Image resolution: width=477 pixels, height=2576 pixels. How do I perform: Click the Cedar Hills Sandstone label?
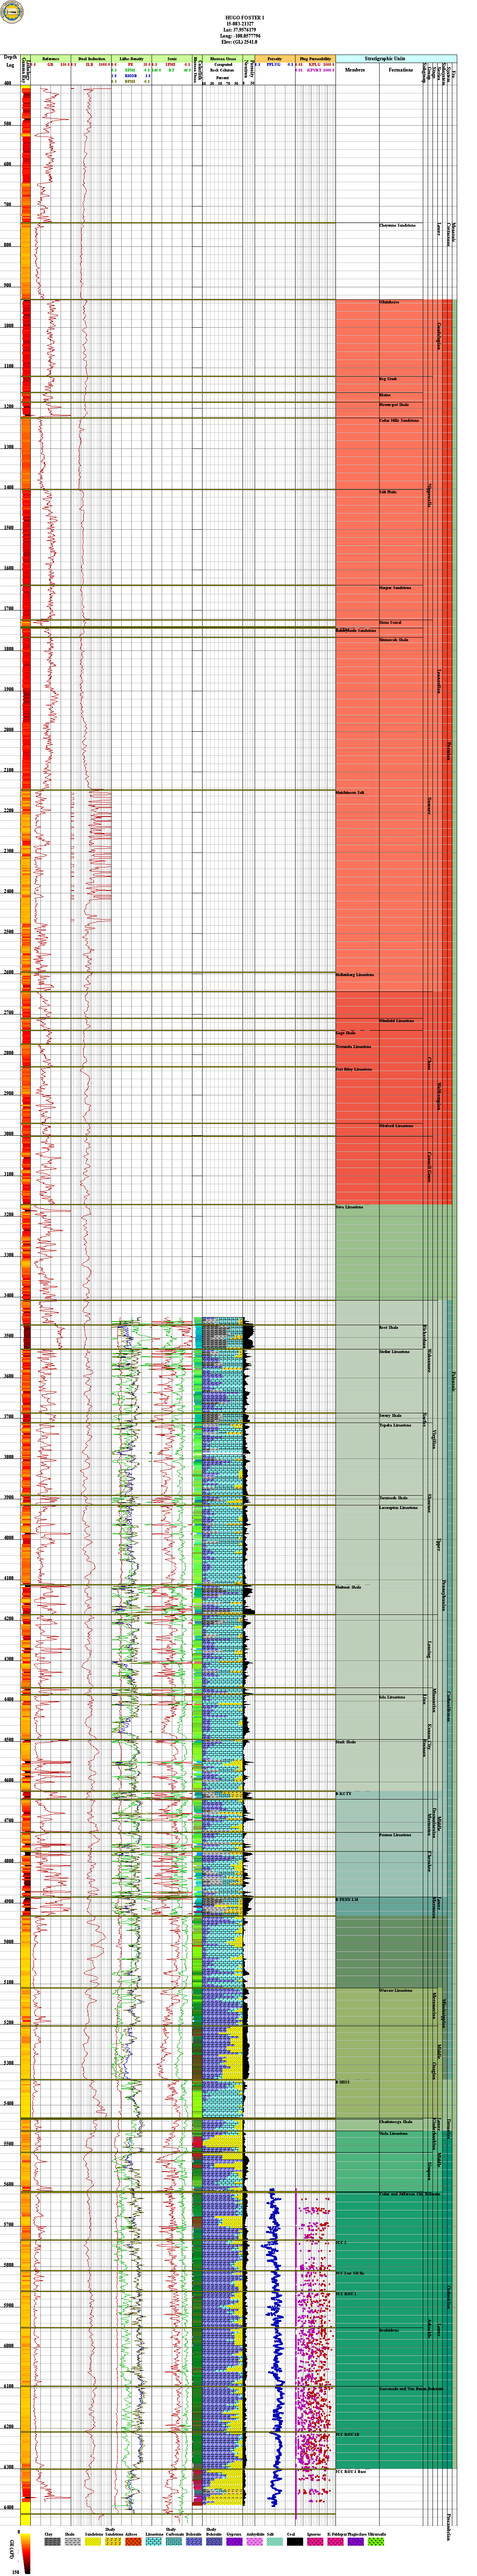399,420
